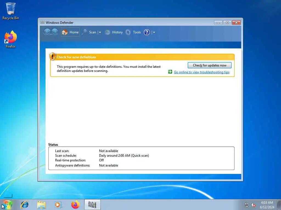The height and width of the screenshot is (210, 281).
Task: Click 'Check for new definitions' heading
Action: point(76,57)
